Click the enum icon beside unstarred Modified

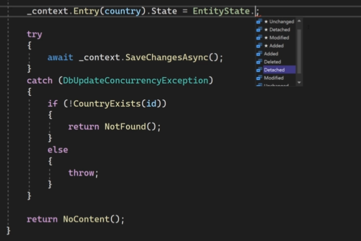(x=259, y=78)
